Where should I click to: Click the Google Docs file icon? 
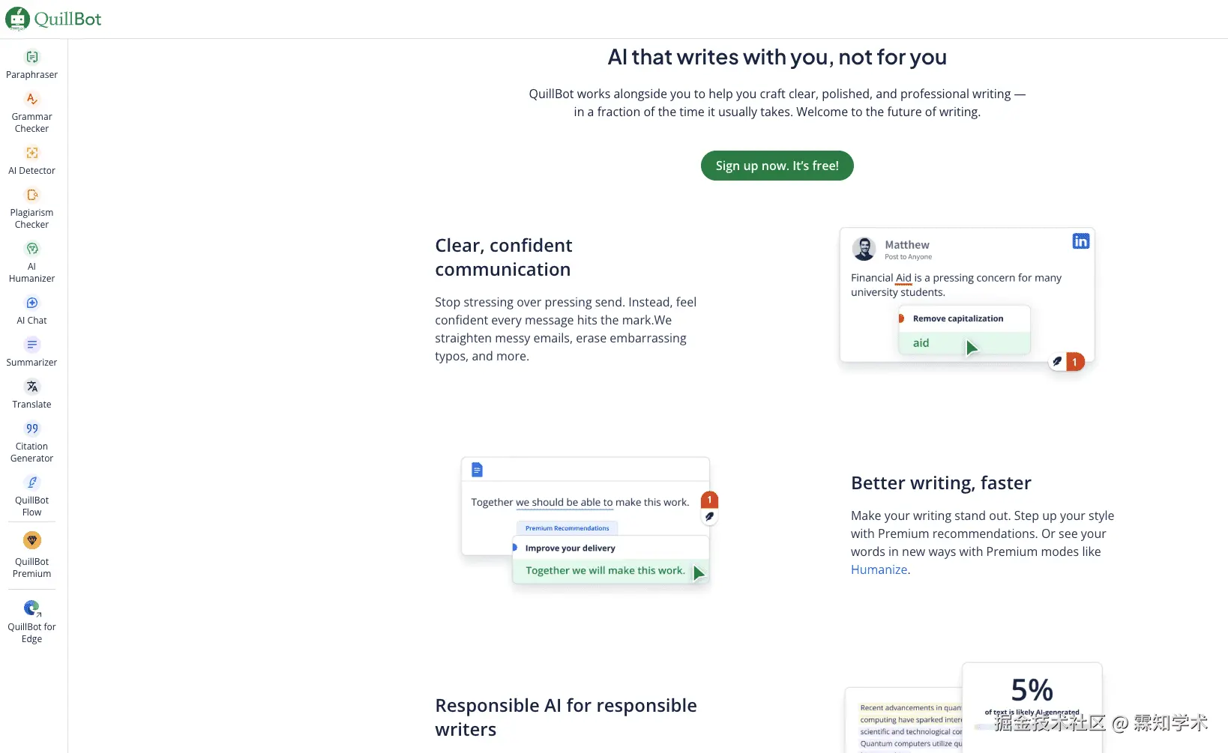tap(477, 470)
